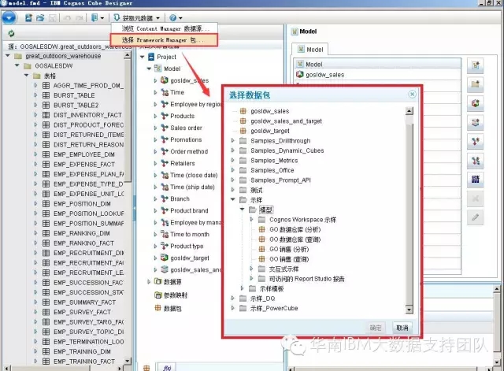Select the EMP_EMPLOYEE_DIM table icon
Screen dimensions: 504x371
[x=46, y=154]
